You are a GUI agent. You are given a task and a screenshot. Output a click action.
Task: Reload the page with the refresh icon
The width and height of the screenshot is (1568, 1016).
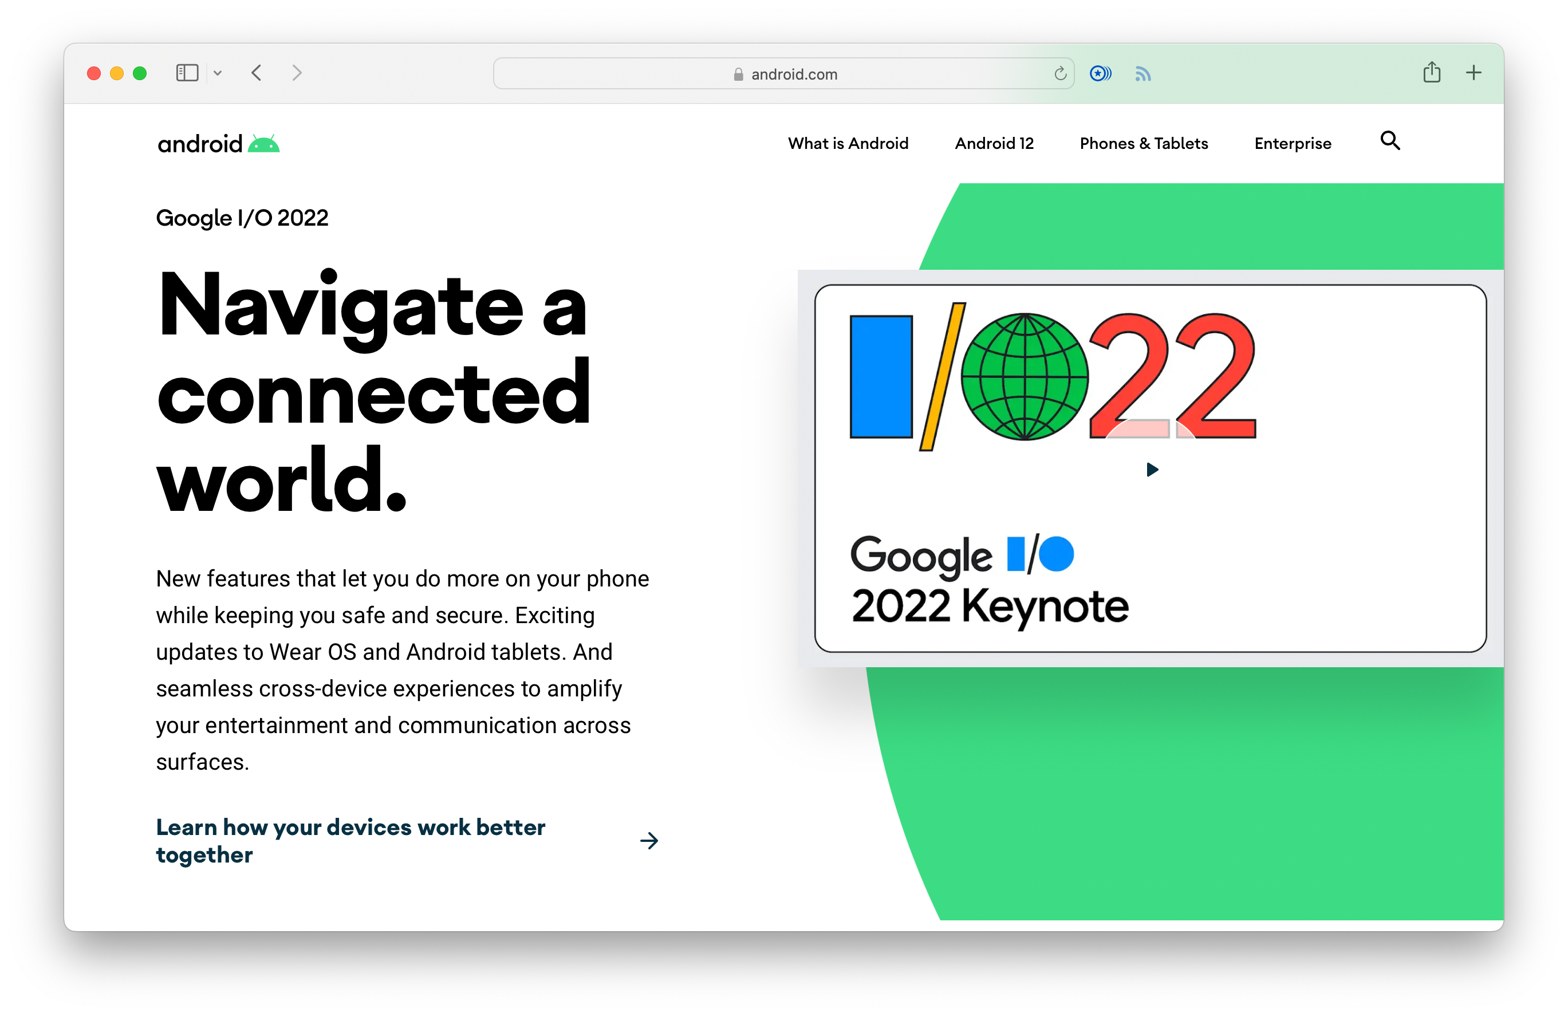[1059, 74]
